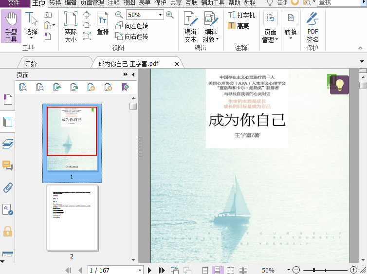The height and width of the screenshot is (274, 367).
Task: Enable continuous page view in status bar
Action: (218, 270)
